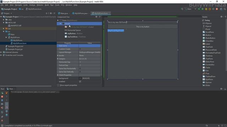Enable Same Size Vertically checkbox
Screen dimensions: 227x127
tap(80, 72)
